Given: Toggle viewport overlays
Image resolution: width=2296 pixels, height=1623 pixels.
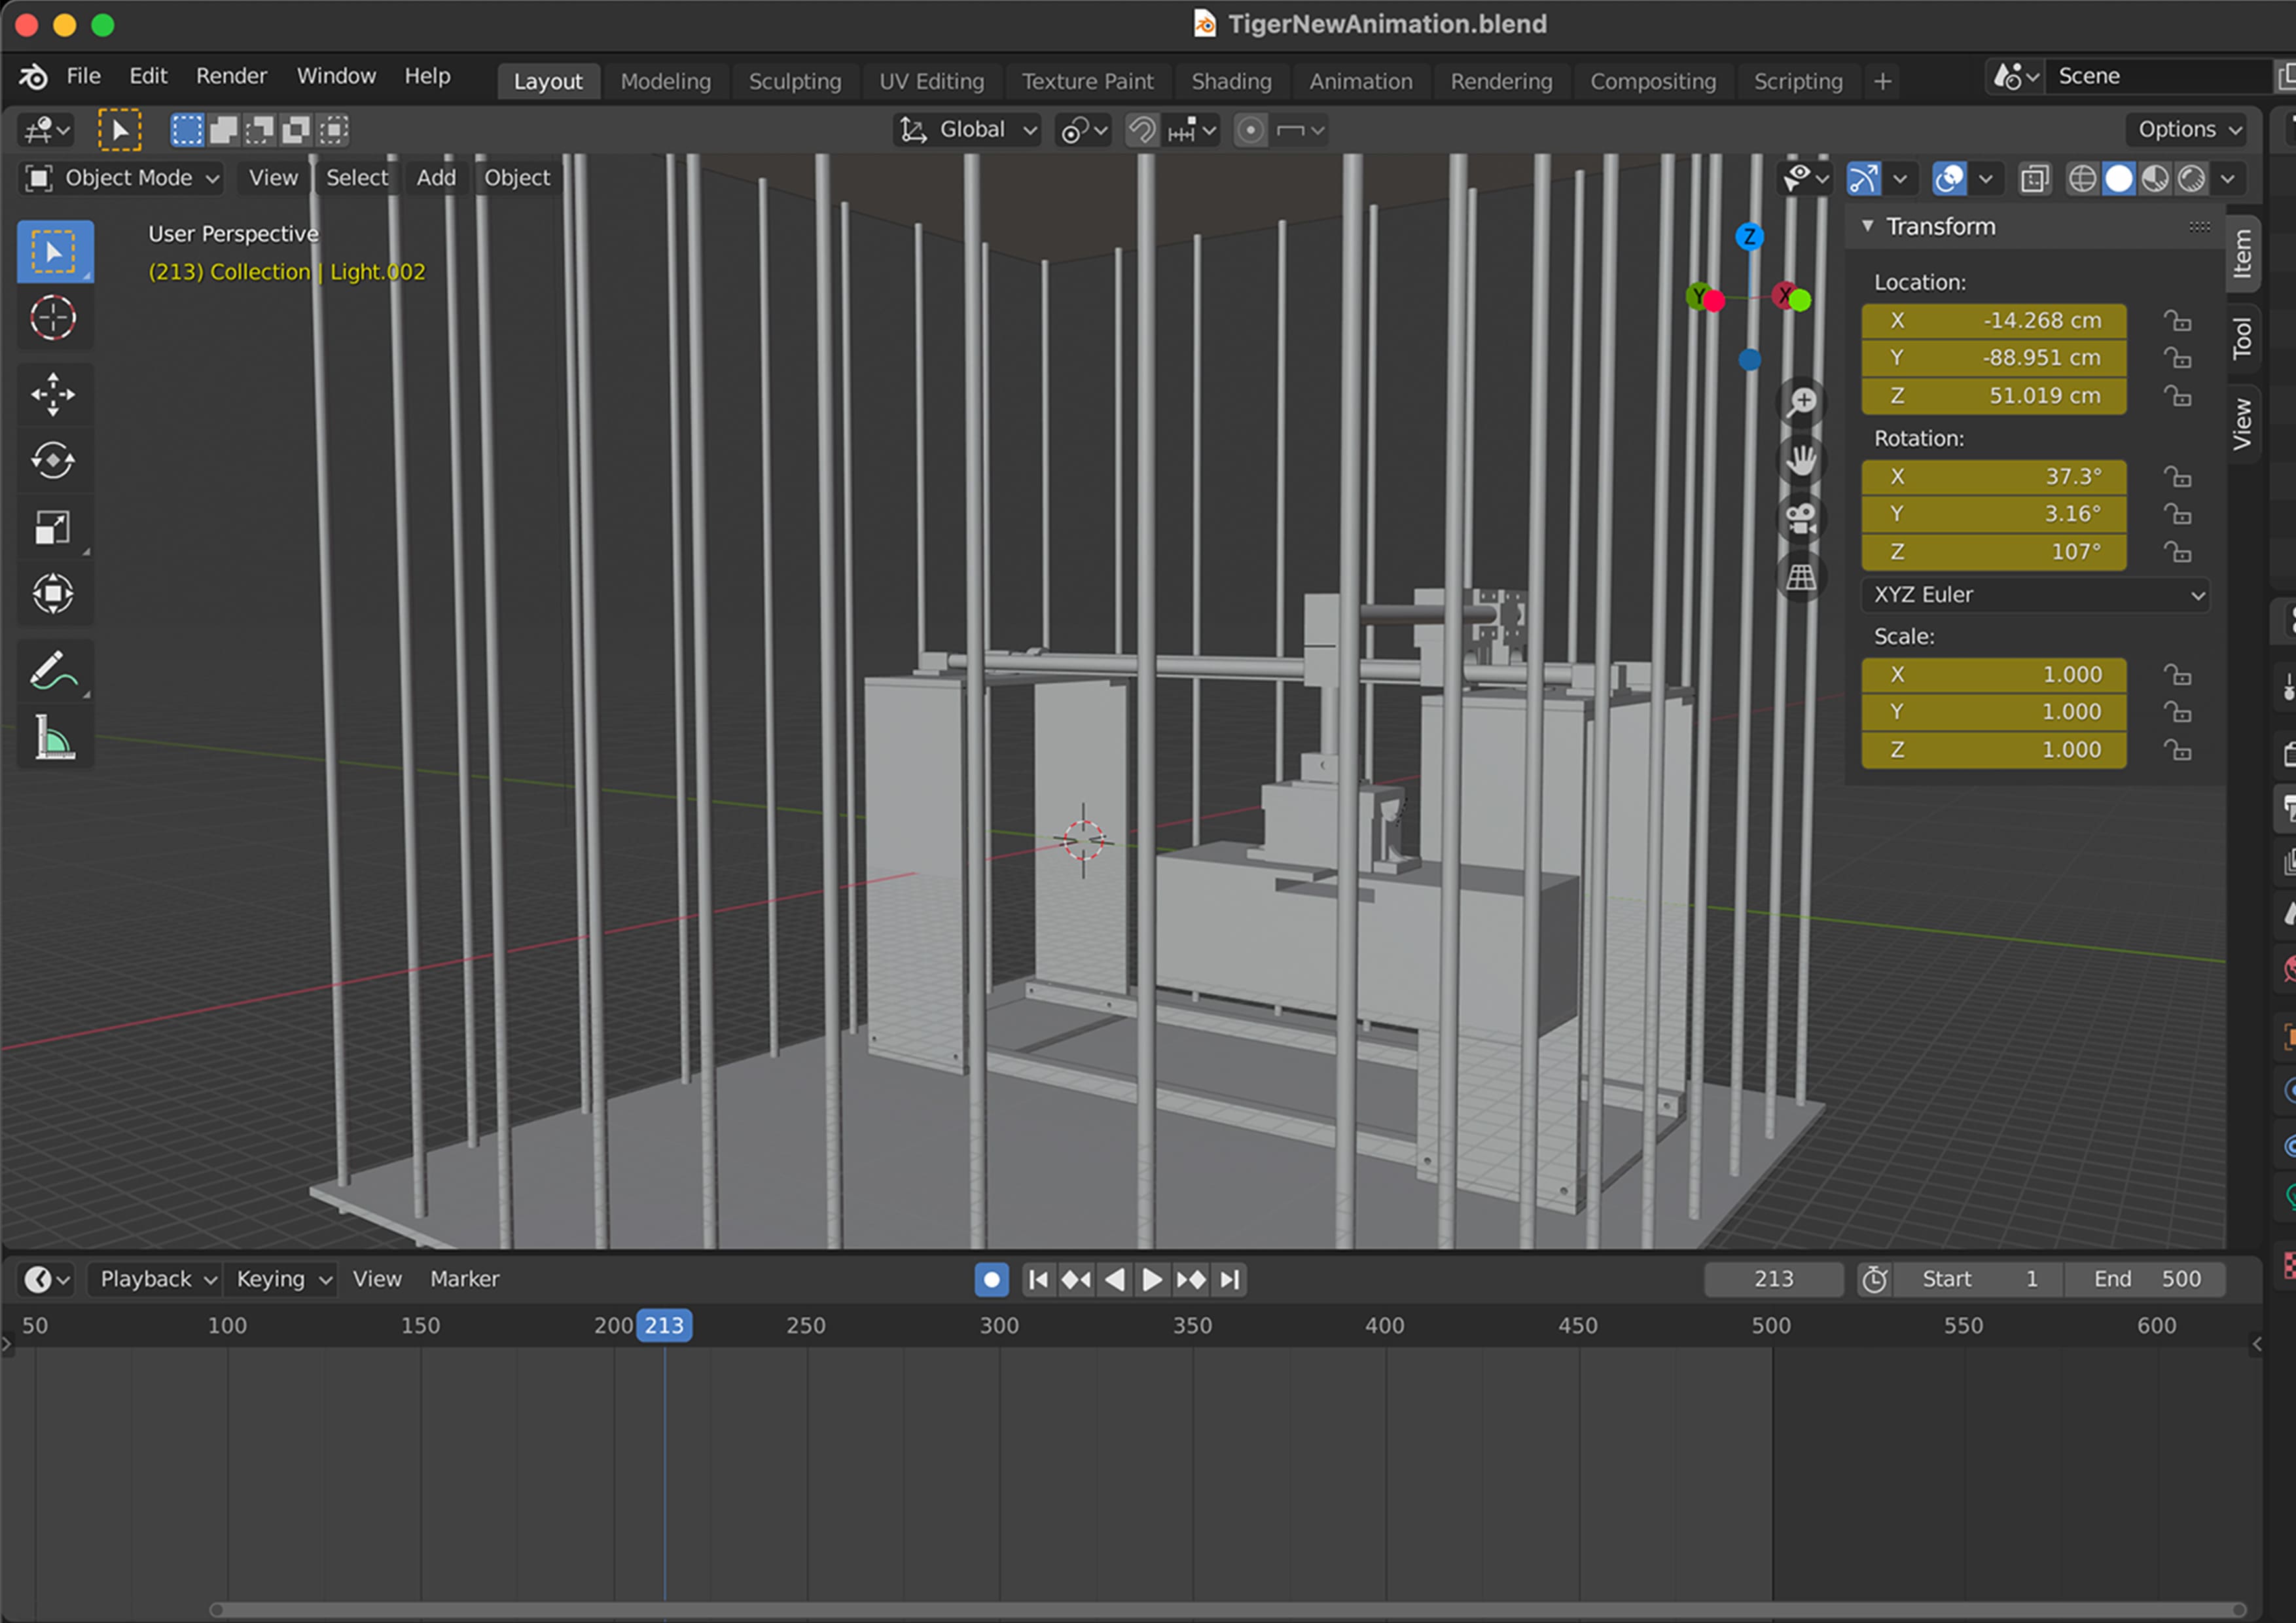Looking at the screenshot, I should 1949,179.
